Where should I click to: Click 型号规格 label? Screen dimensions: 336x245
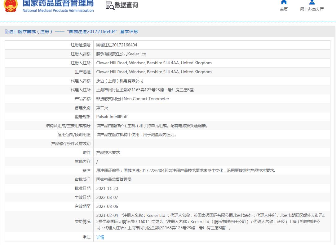(x=82, y=117)
